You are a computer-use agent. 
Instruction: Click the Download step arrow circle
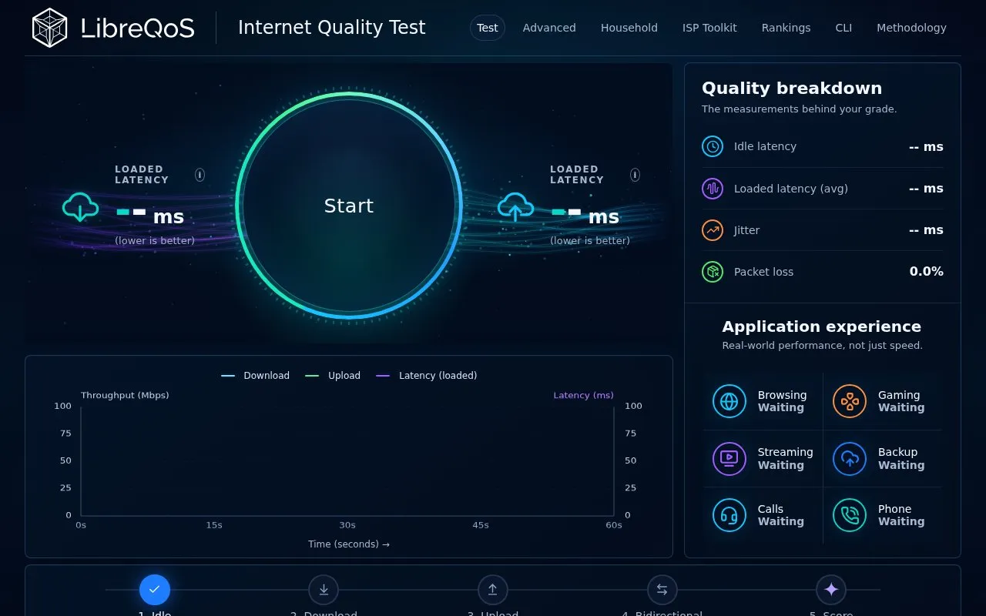coord(324,590)
